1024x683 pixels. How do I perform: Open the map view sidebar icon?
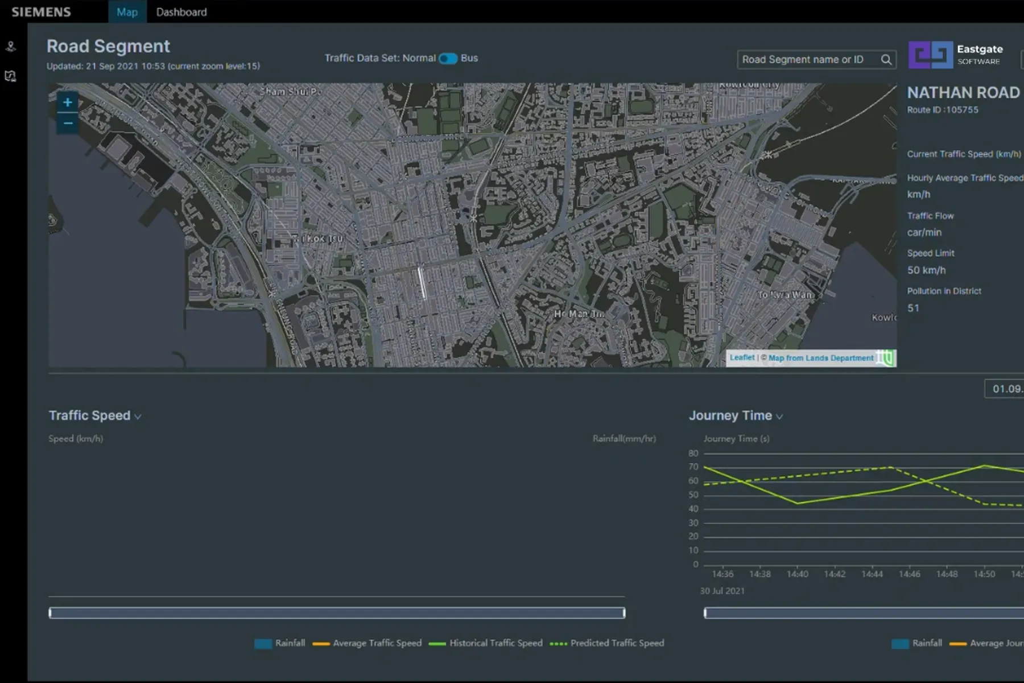(10, 76)
